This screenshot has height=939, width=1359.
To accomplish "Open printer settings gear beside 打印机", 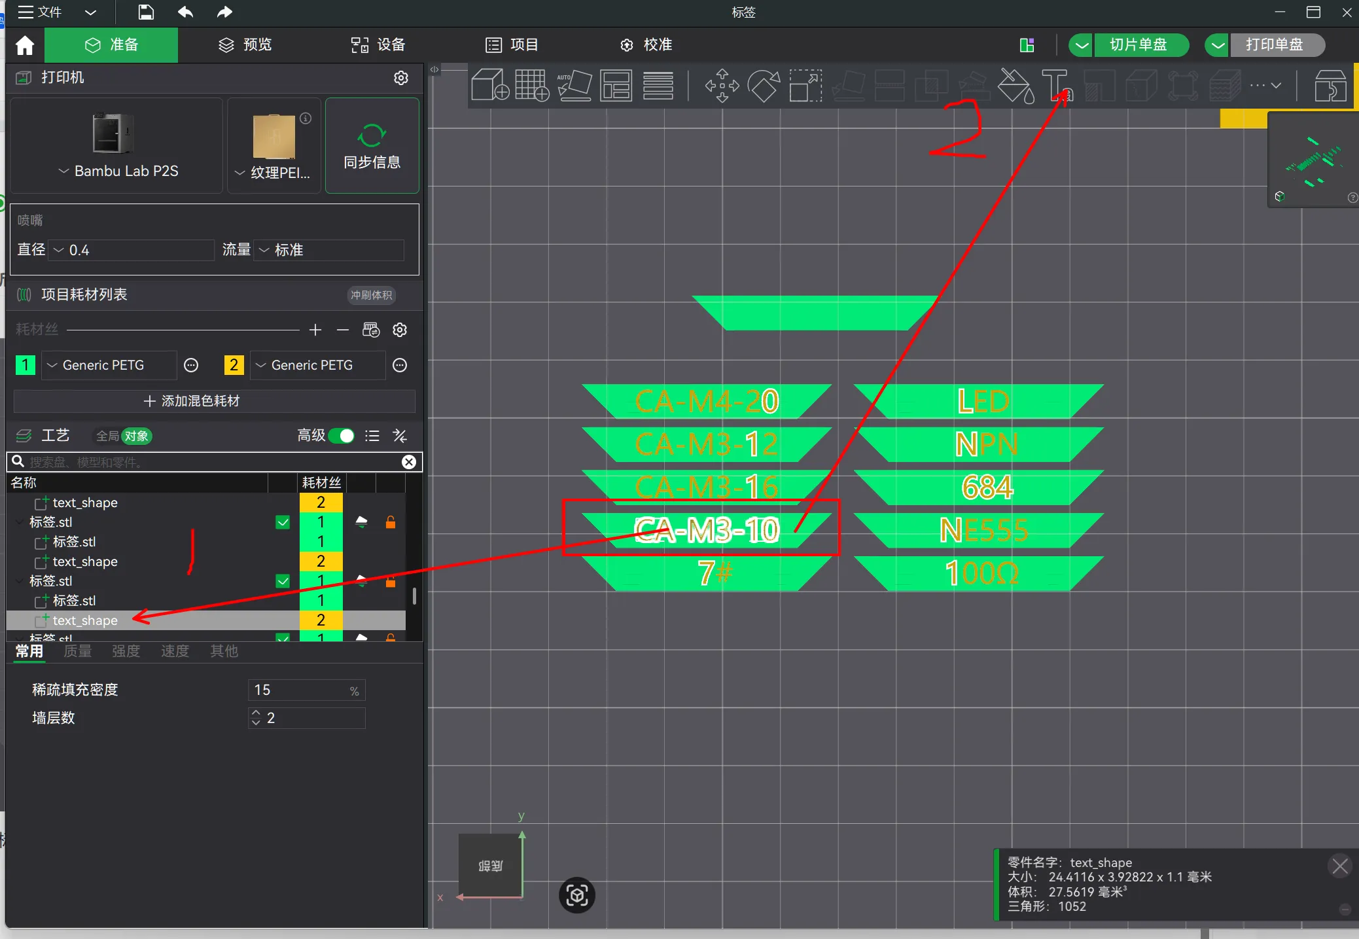I will click(401, 78).
